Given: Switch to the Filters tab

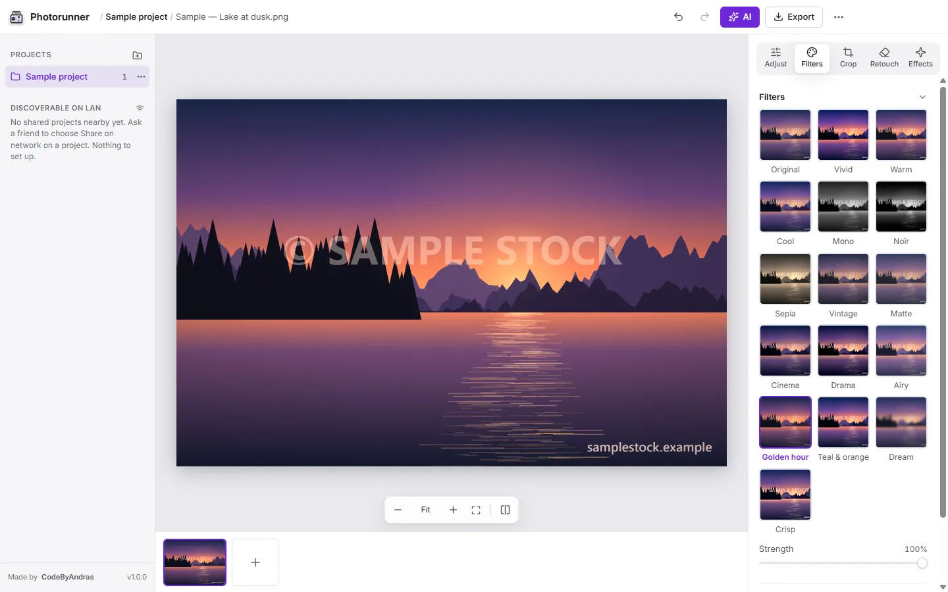Looking at the screenshot, I should (812, 58).
